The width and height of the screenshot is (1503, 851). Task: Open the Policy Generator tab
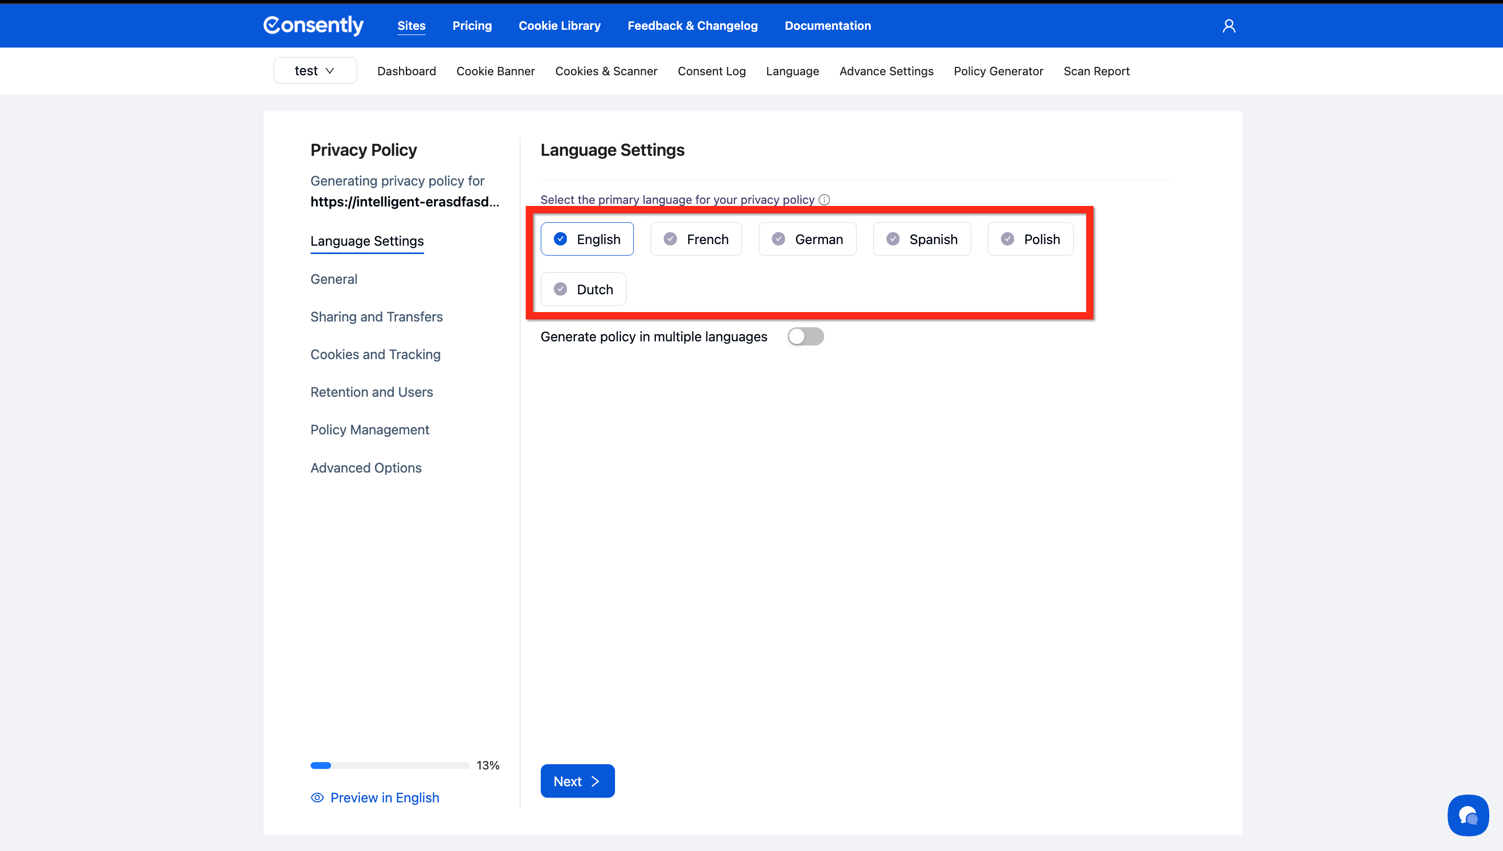point(998,71)
